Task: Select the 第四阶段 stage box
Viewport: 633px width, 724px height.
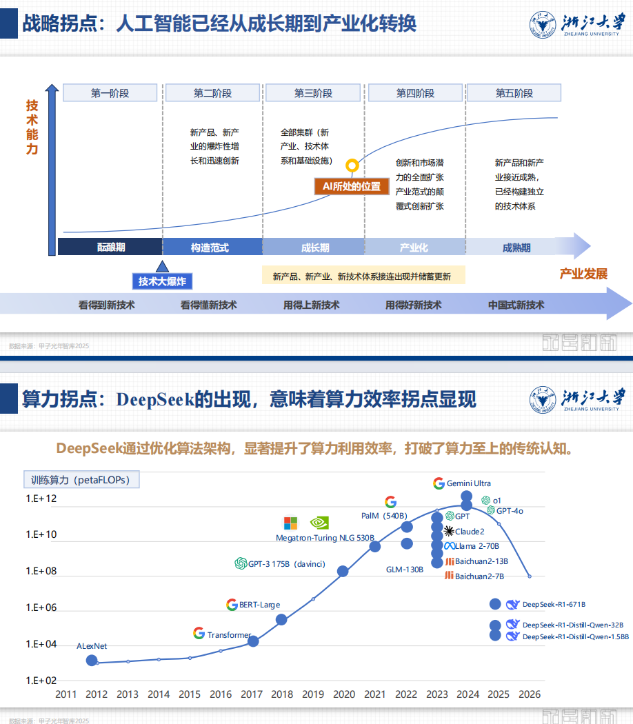Action: pos(415,93)
